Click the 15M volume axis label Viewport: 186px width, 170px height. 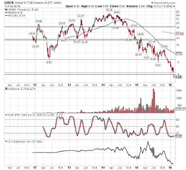tap(179, 91)
